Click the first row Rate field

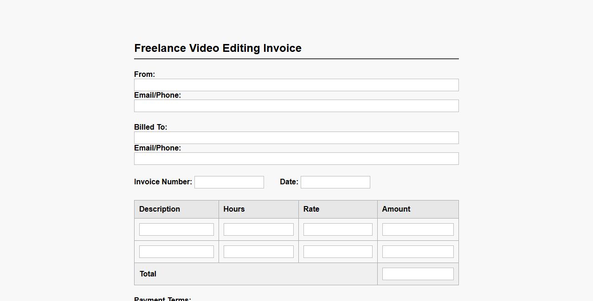[x=338, y=229]
